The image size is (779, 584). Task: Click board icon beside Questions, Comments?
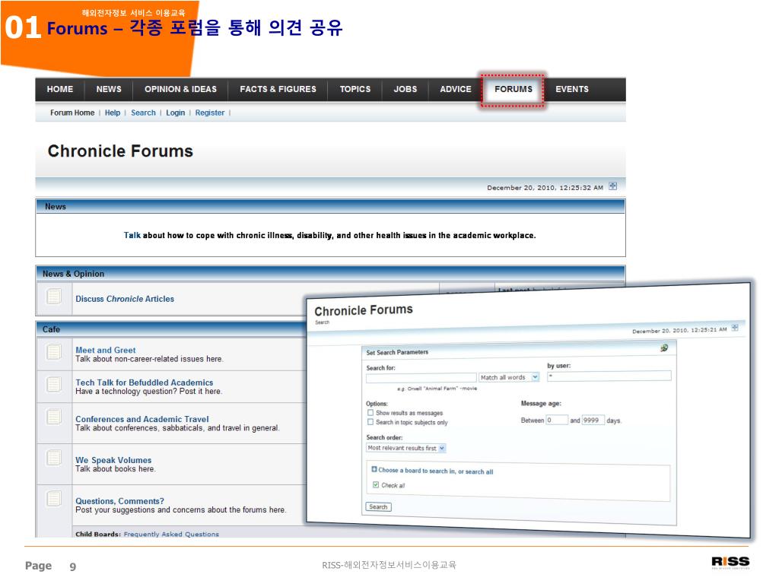pos(54,498)
